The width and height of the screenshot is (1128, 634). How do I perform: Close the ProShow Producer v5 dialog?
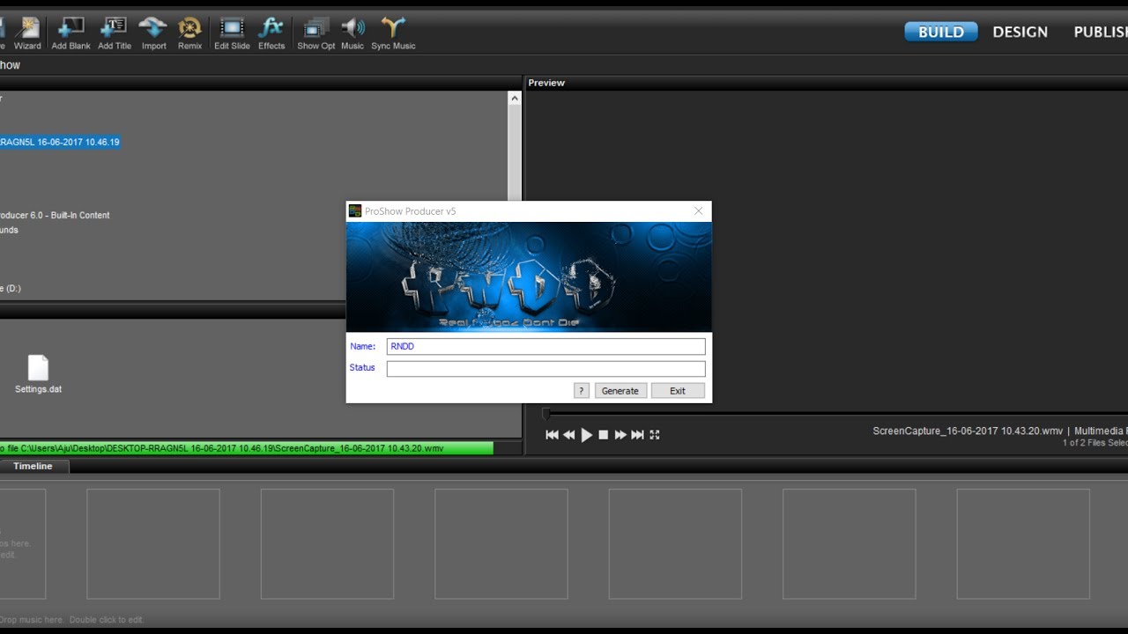(699, 211)
